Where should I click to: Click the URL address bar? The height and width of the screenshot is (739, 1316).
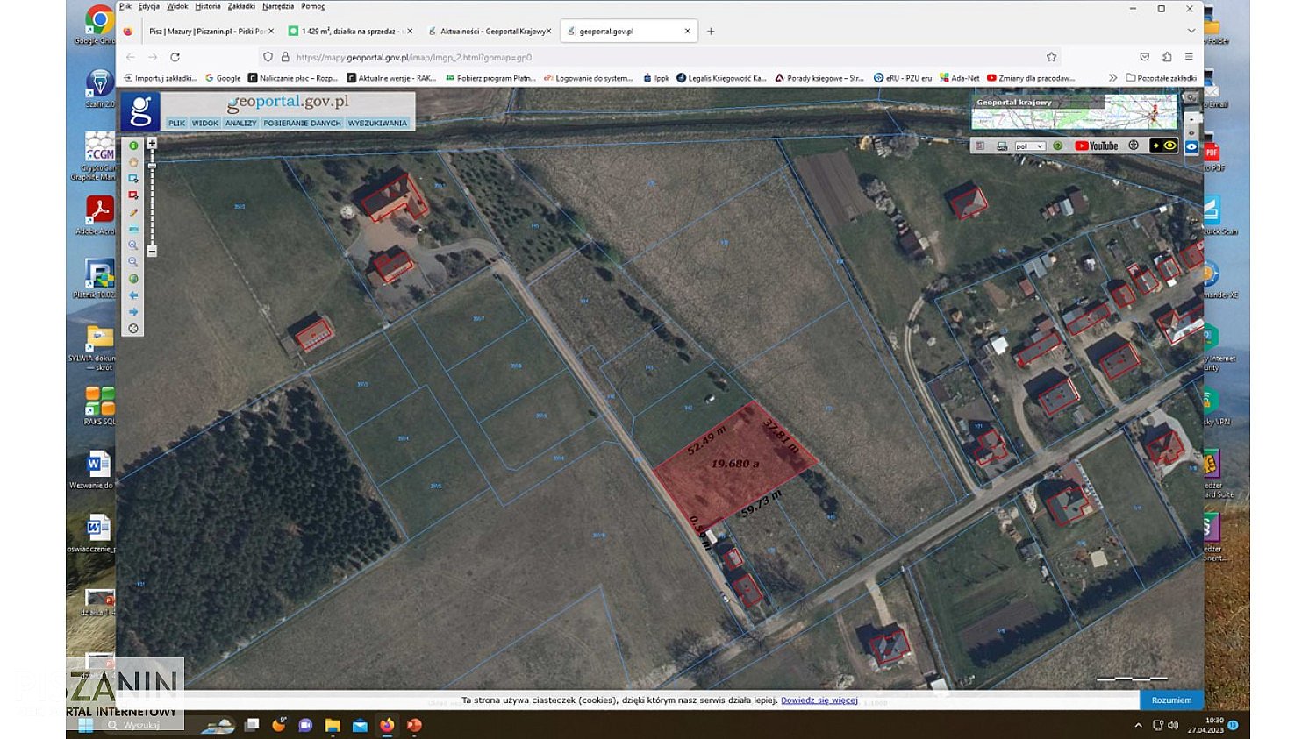pos(658,57)
